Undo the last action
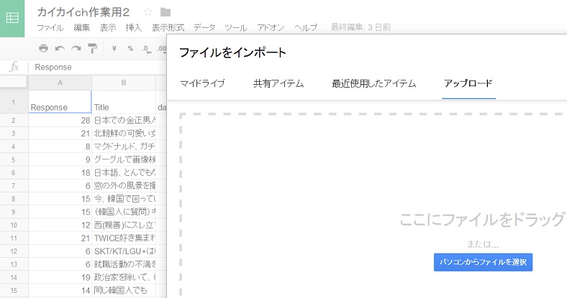The width and height of the screenshot is (567, 298). click(59, 48)
